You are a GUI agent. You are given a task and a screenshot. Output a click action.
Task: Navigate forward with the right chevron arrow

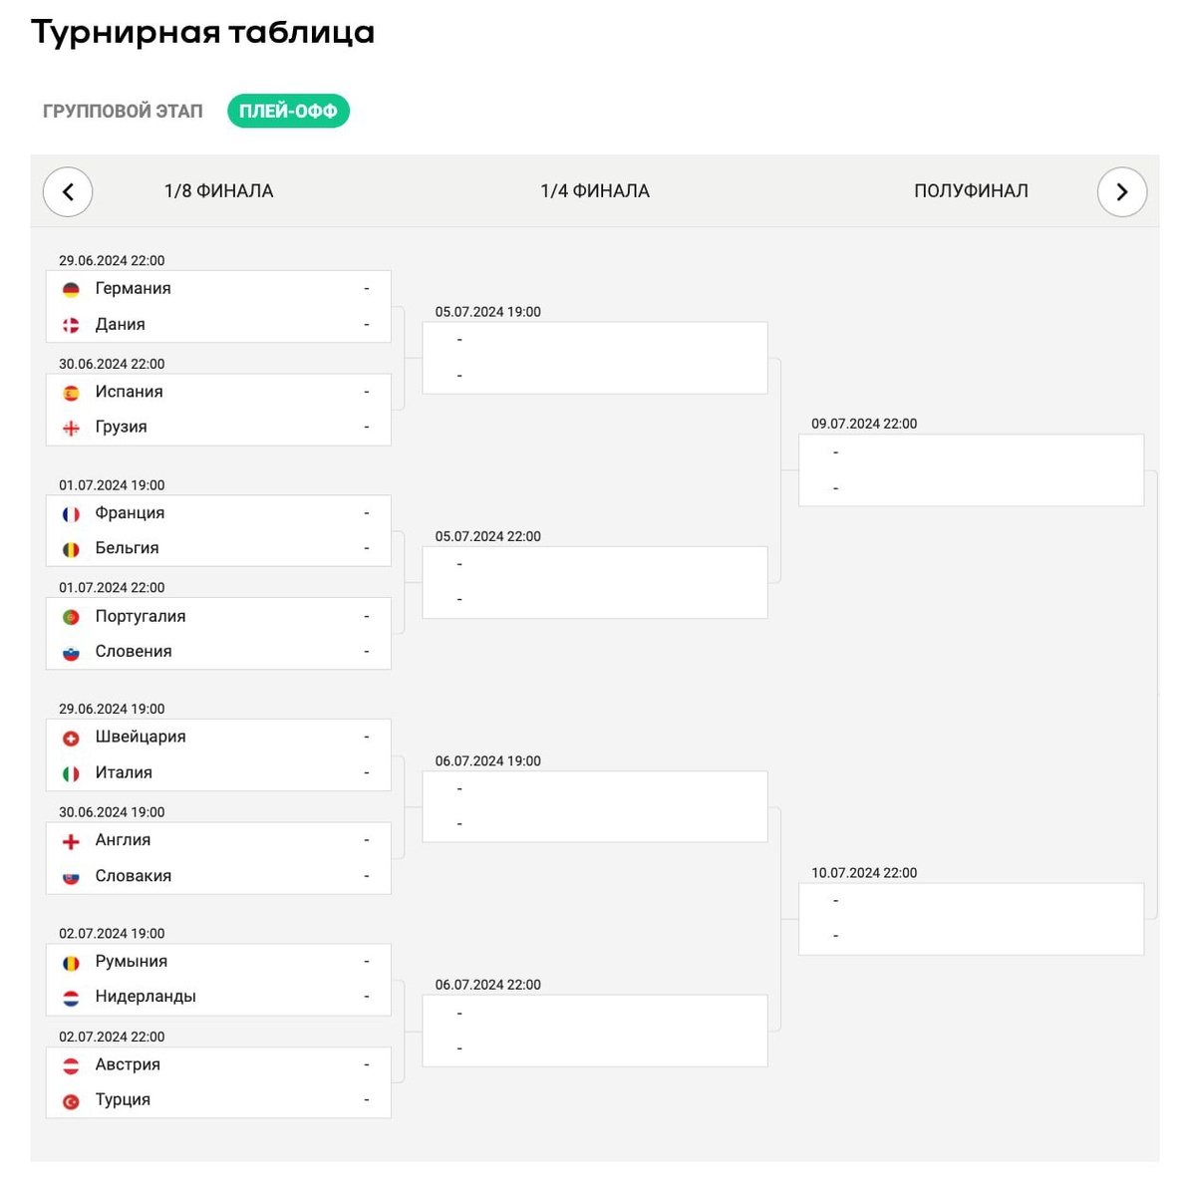point(1122,191)
